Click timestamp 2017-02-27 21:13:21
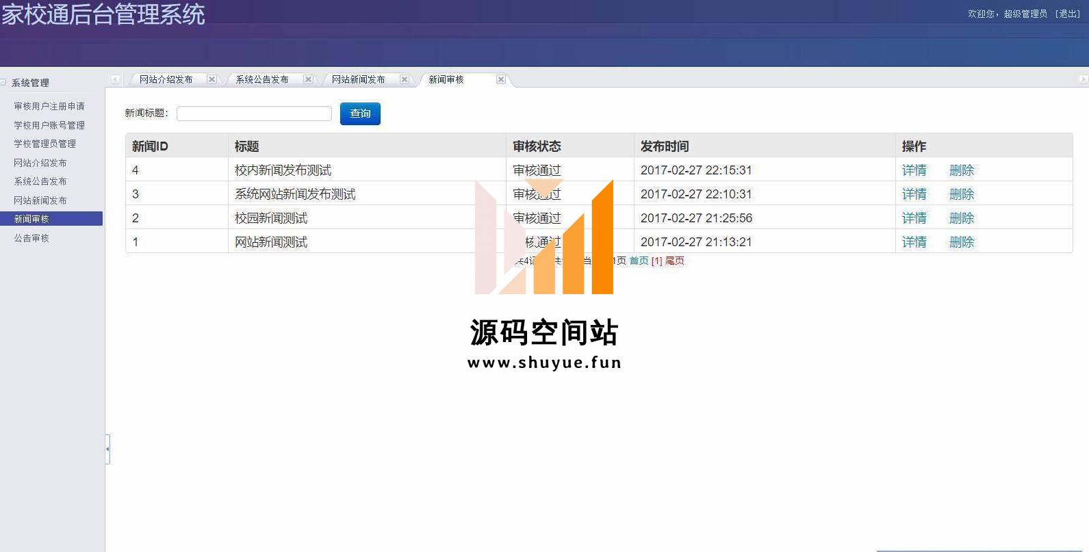The width and height of the screenshot is (1089, 552). (696, 242)
